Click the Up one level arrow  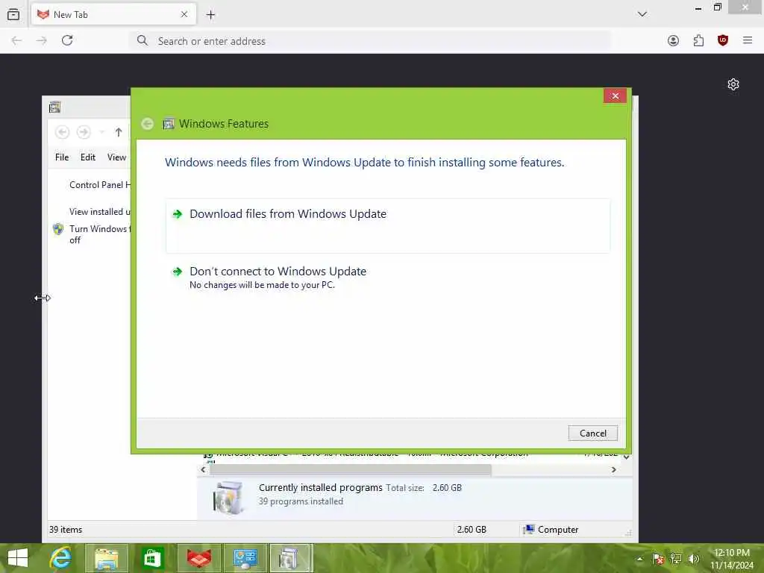pyautogui.click(x=118, y=132)
